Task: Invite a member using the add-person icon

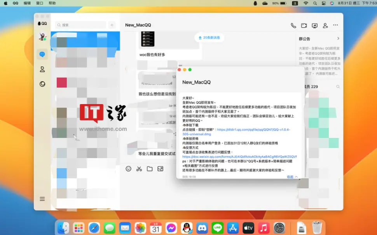Action: pos(325,25)
